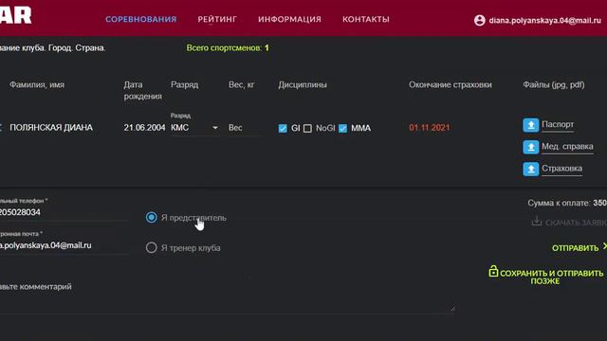Open the Мед. справка file link
The width and height of the screenshot is (607, 341).
tap(567, 147)
